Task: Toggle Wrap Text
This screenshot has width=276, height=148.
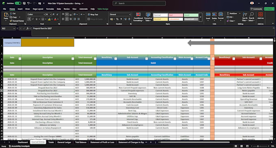Action: pyautogui.click(x=93, y=15)
